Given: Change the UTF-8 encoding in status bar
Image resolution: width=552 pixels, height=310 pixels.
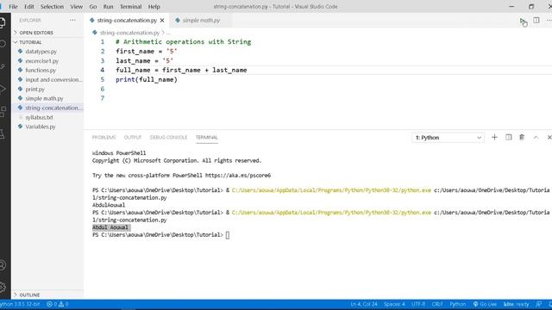Looking at the screenshot, I should (418, 304).
